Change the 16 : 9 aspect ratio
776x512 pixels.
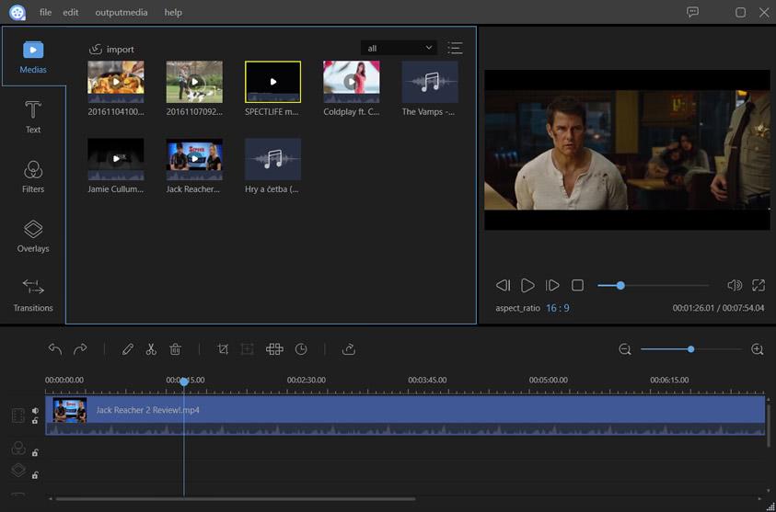click(557, 308)
